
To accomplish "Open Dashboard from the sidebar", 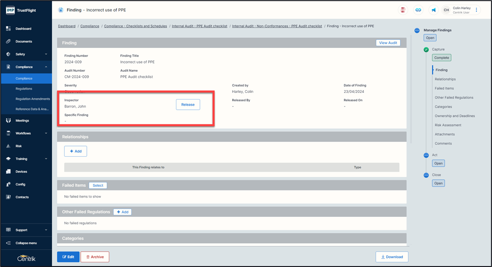I will [23, 29].
